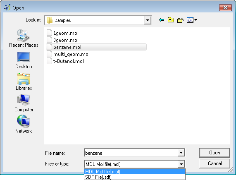
Task: Click the Cancel button
Action: [215, 163]
